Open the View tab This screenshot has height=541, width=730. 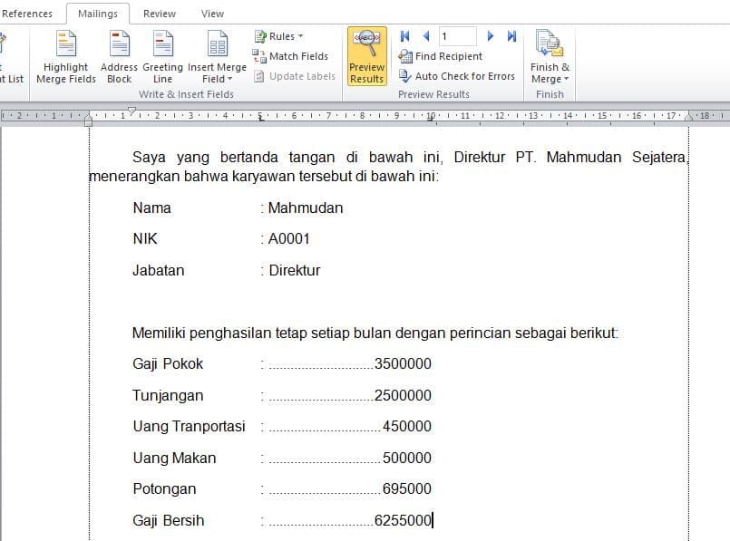[x=212, y=14]
